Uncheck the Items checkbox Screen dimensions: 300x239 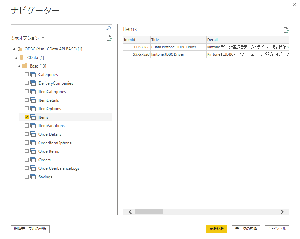(27, 117)
